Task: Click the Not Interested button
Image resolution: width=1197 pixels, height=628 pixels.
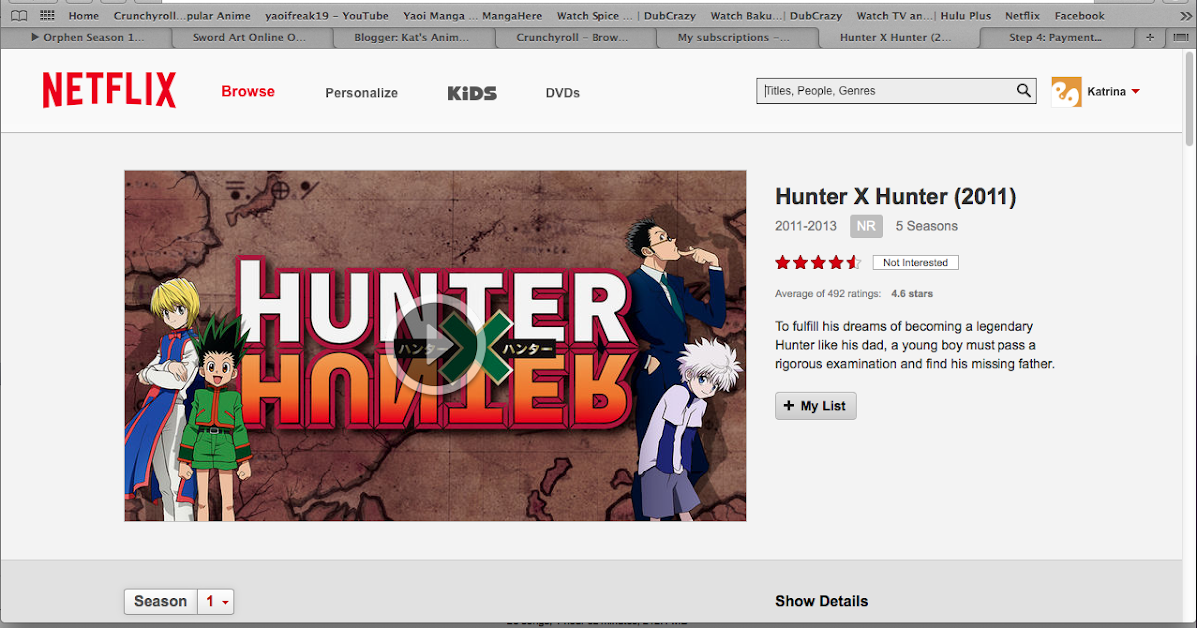Action: [x=916, y=263]
